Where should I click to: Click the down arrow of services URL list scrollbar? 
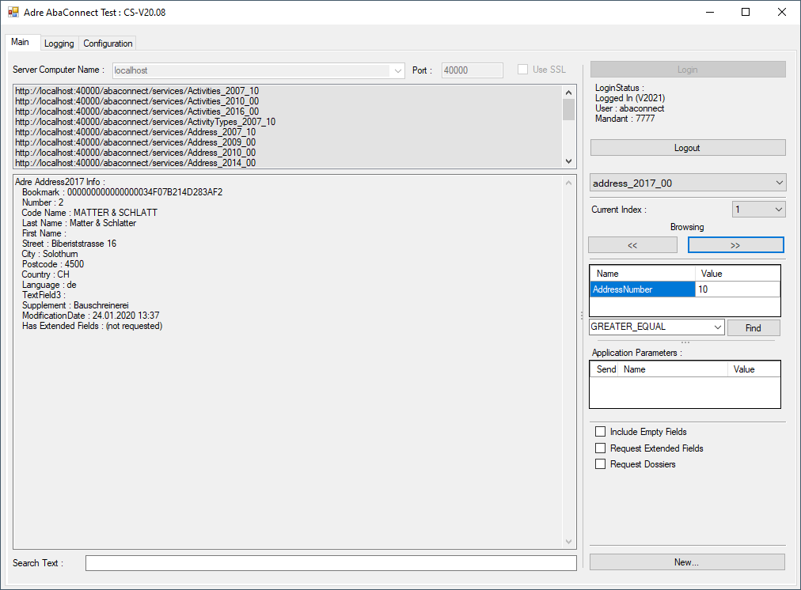point(568,161)
